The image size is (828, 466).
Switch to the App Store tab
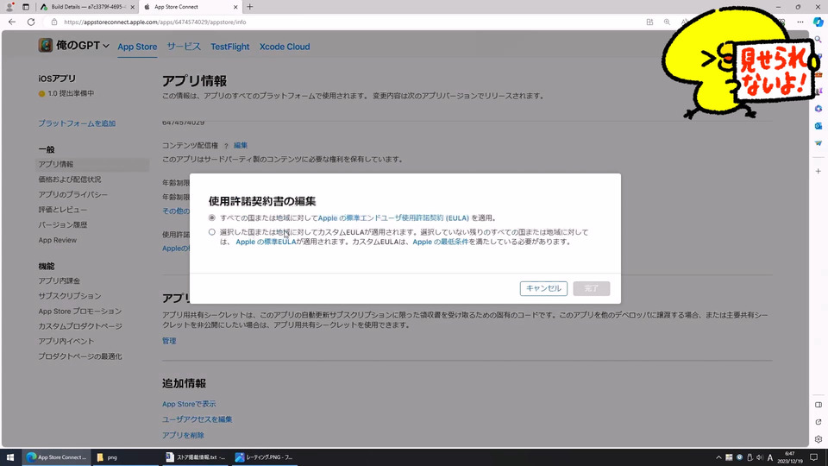(137, 47)
